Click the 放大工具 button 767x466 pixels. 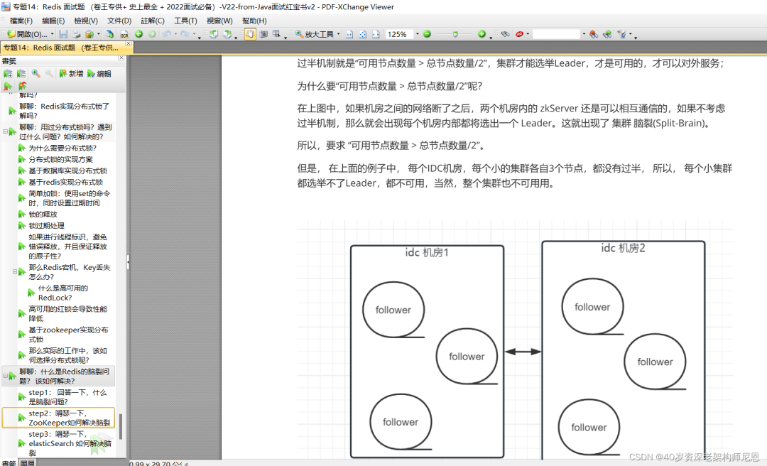[315, 34]
